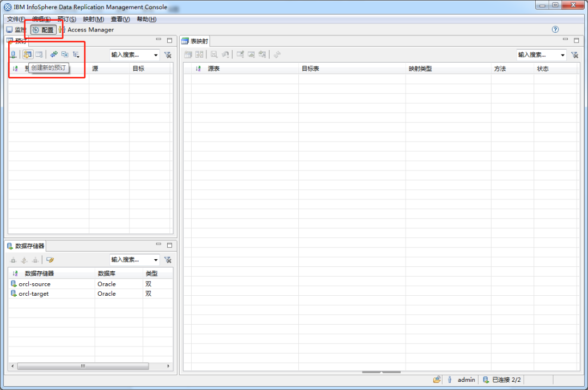
Task: Maximize the 表映射 panel
Action: 577,40
